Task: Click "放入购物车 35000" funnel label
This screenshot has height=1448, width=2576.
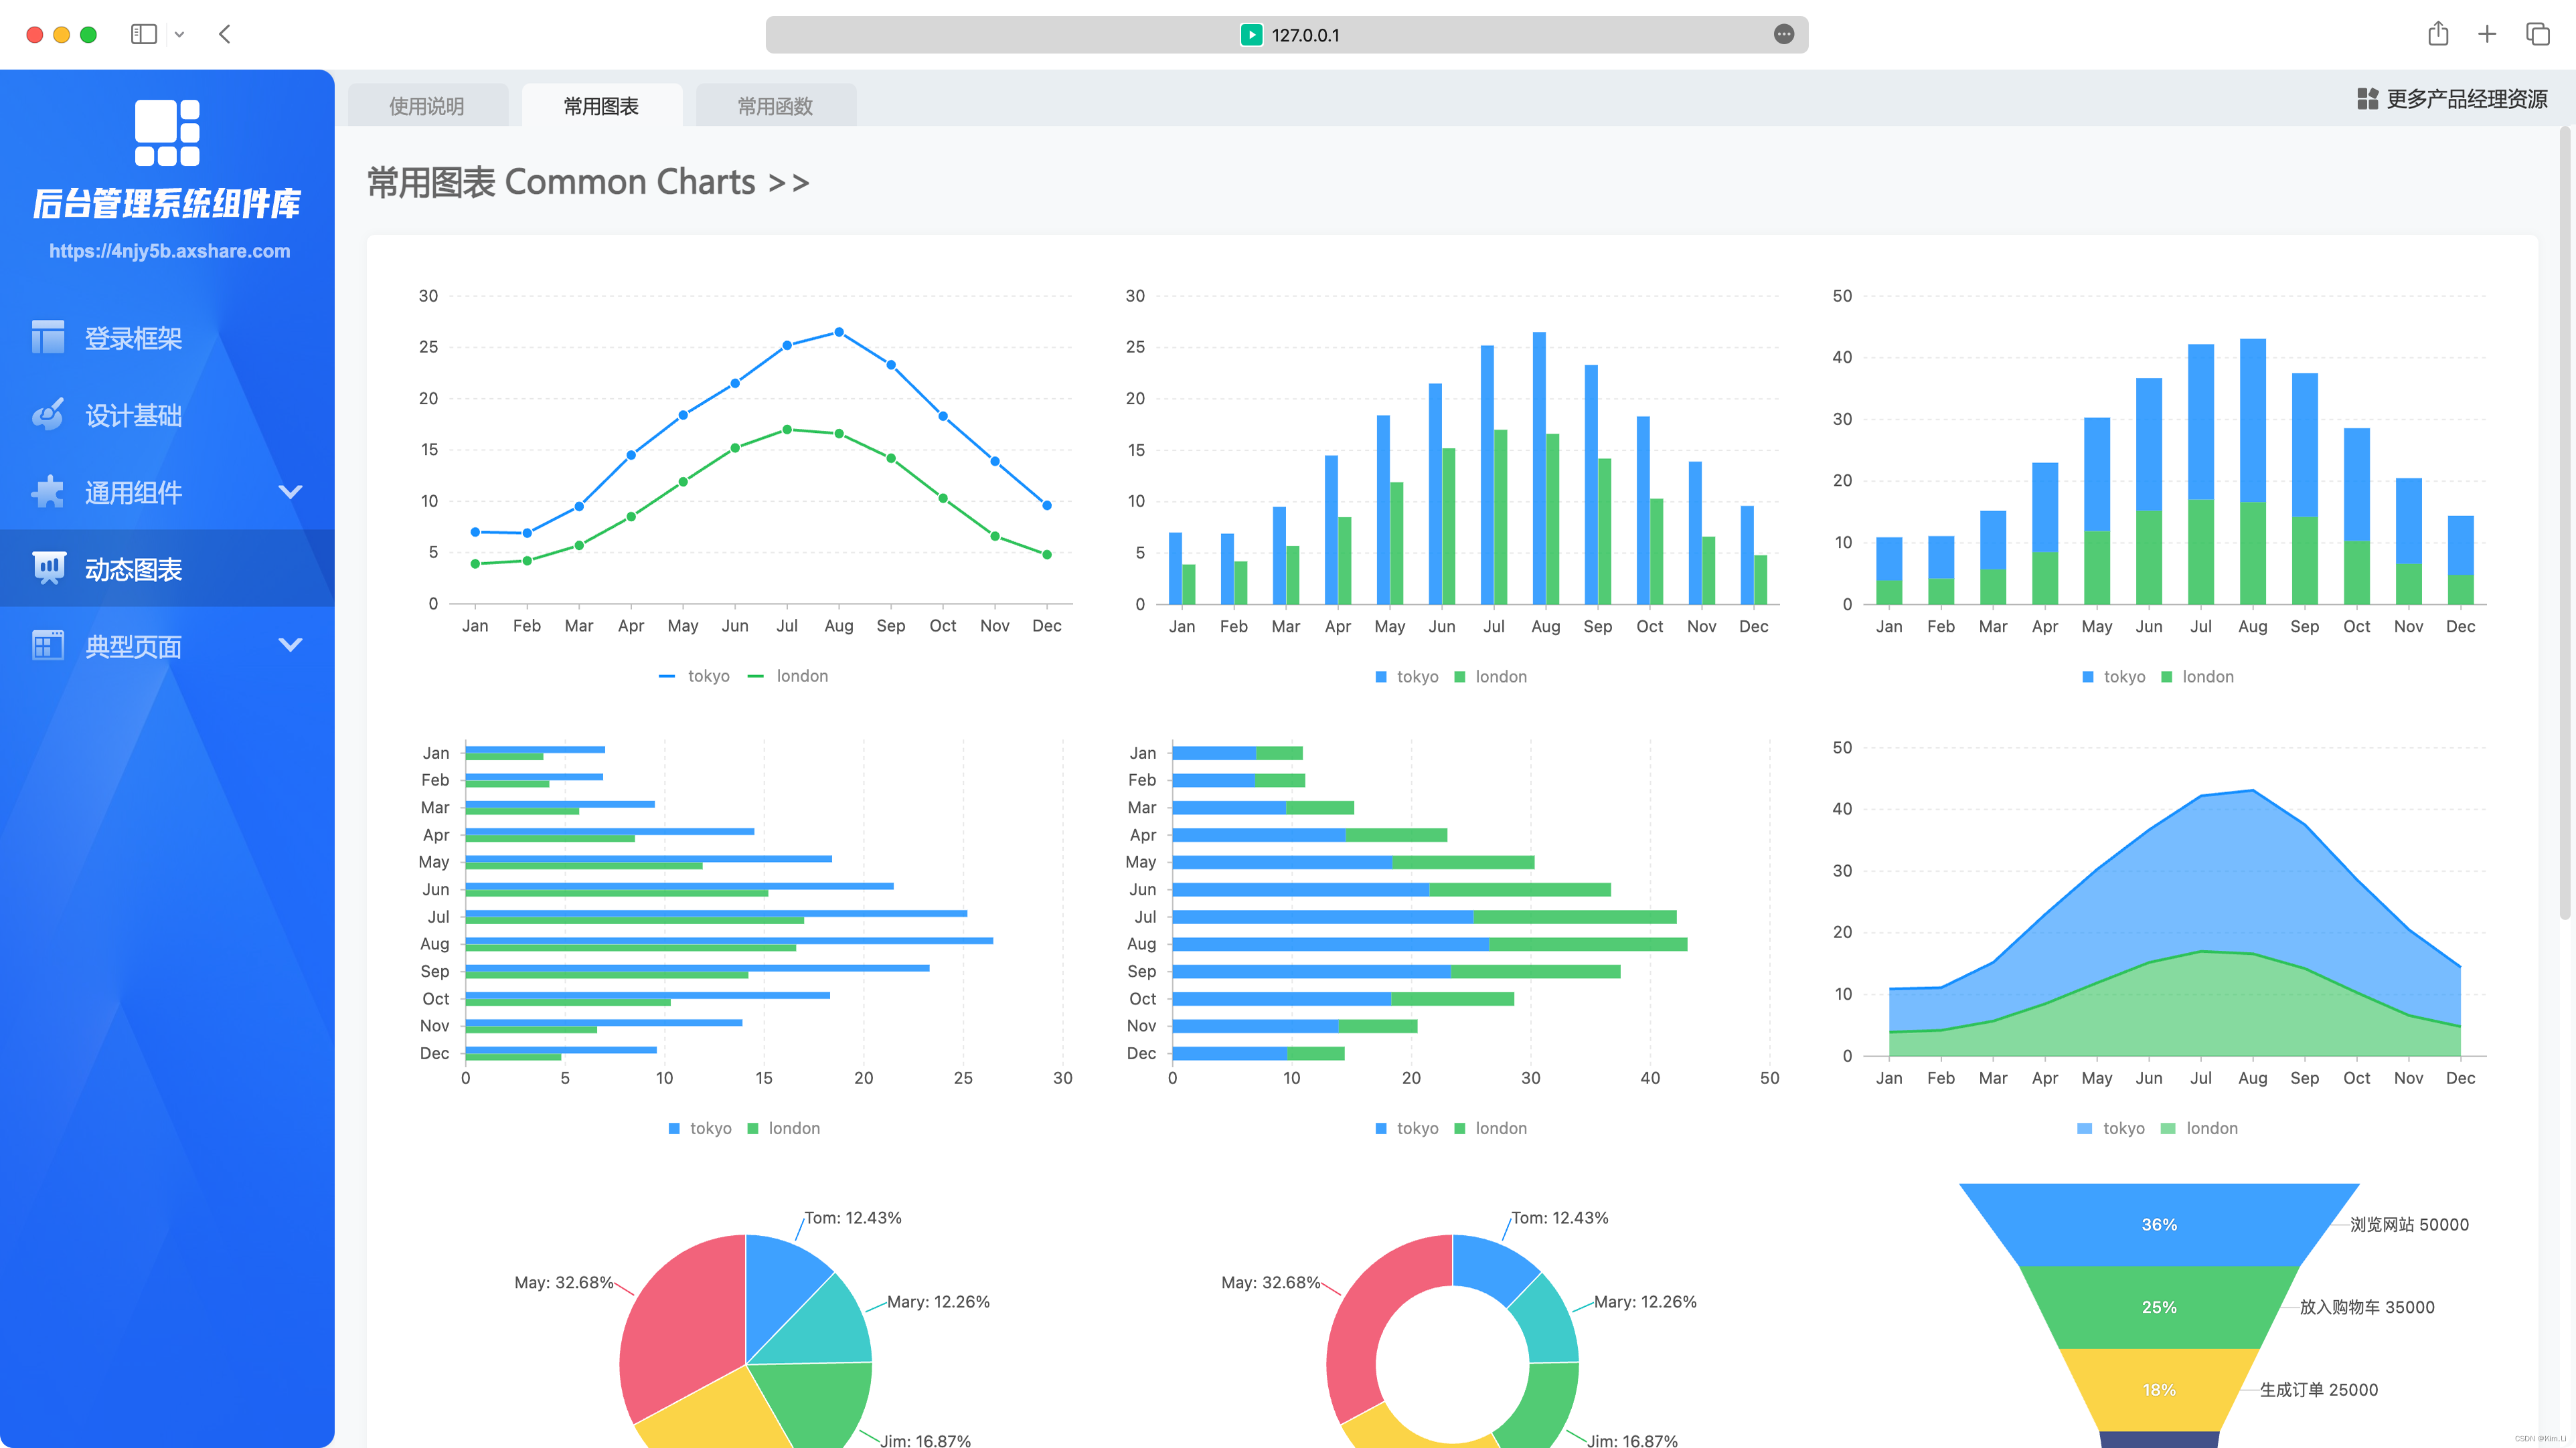Action: point(2367,1307)
